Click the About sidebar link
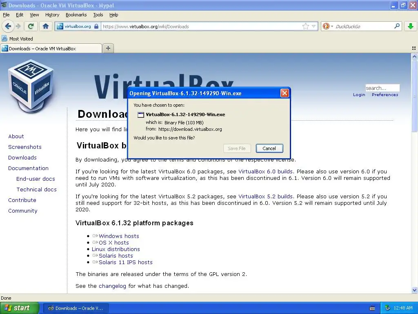The height and width of the screenshot is (314, 418). [16, 137]
